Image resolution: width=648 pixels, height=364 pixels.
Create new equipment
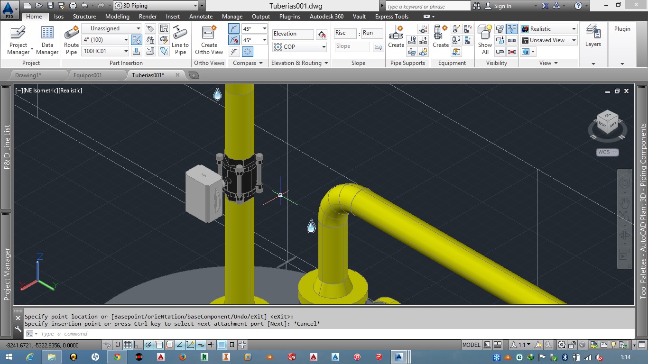(x=441, y=37)
